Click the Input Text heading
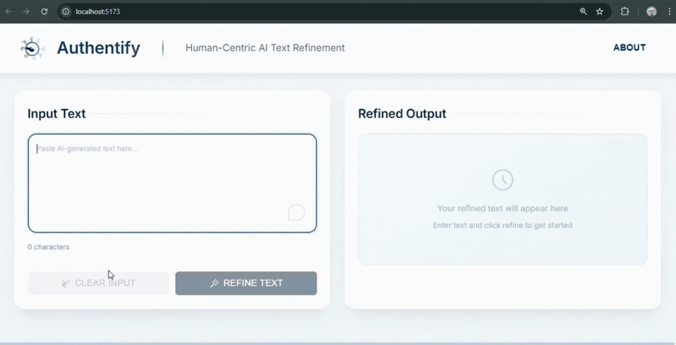 pos(57,114)
